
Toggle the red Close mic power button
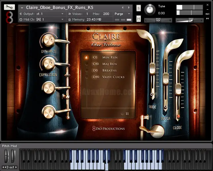[178, 116]
